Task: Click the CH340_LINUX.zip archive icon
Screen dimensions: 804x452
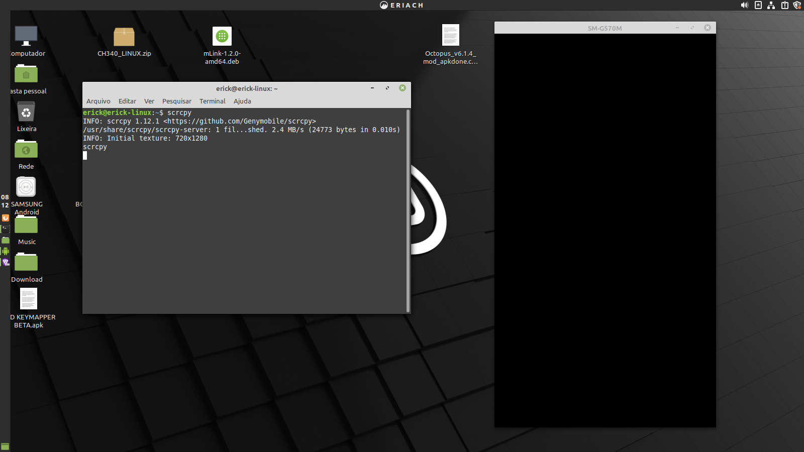Action: coord(124,37)
